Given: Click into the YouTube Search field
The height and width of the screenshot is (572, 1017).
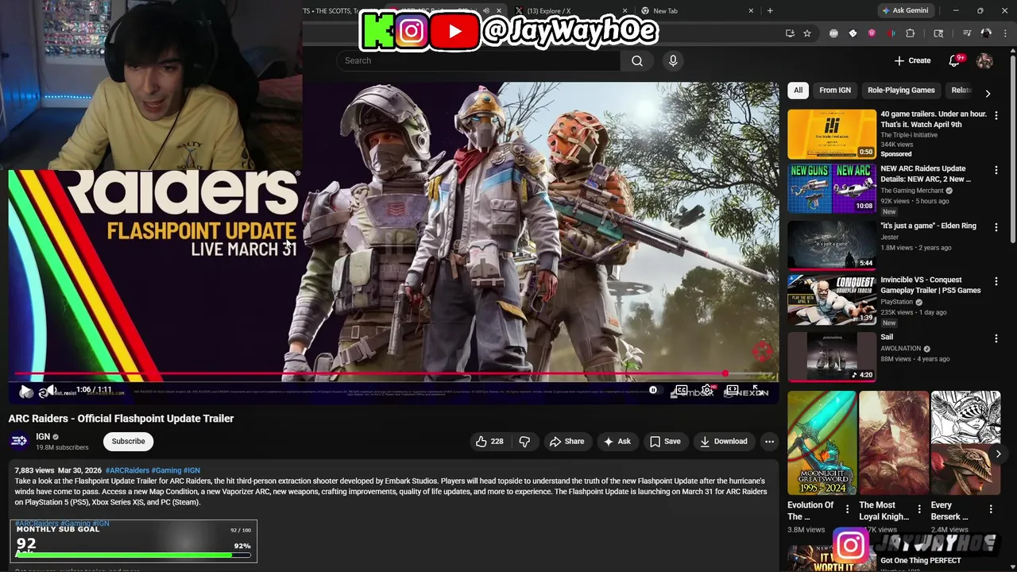Looking at the screenshot, I should click(x=478, y=60).
